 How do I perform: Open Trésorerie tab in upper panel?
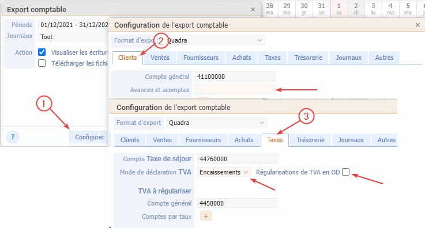pos(308,58)
